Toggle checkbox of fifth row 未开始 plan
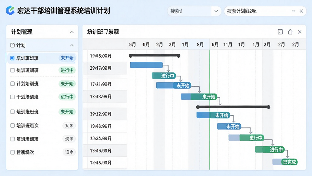The image size is (312, 176). click(x=12, y=112)
